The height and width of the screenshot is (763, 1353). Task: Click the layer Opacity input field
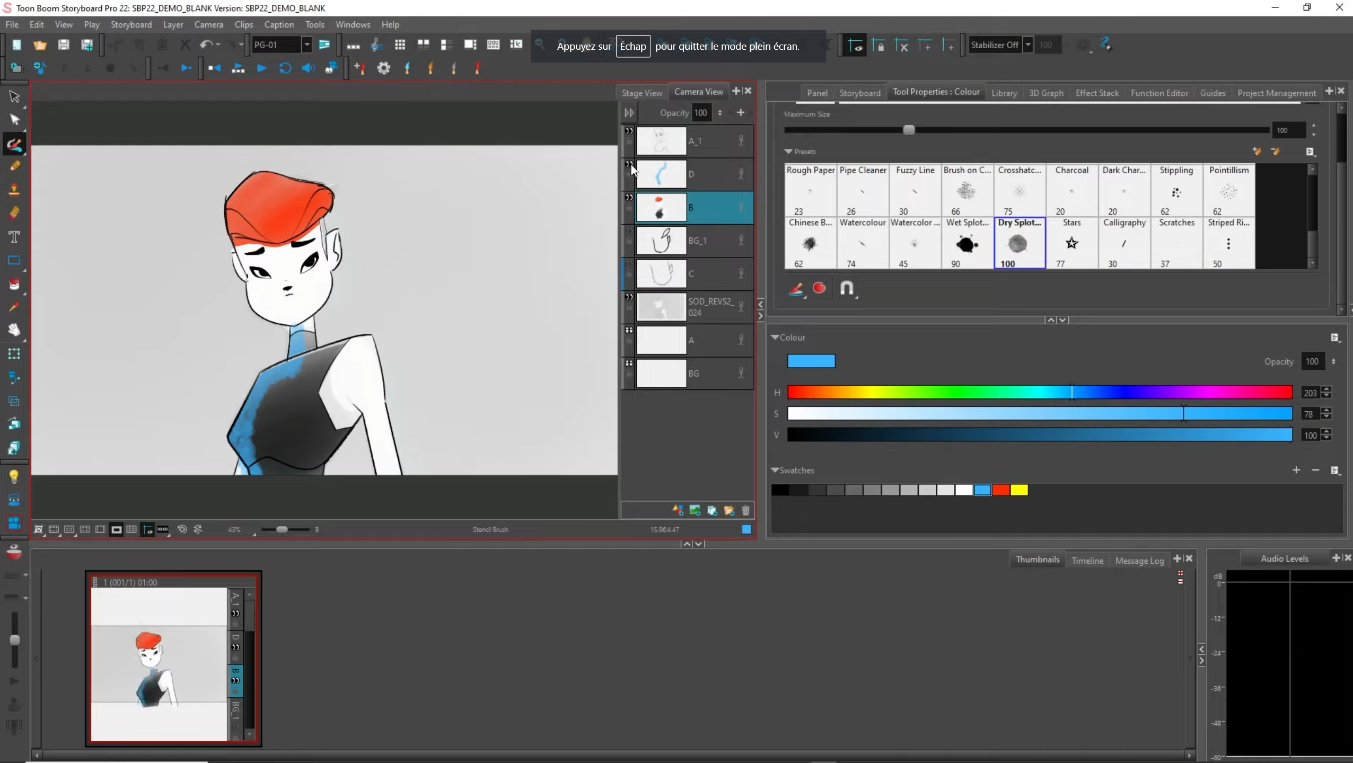pos(701,113)
